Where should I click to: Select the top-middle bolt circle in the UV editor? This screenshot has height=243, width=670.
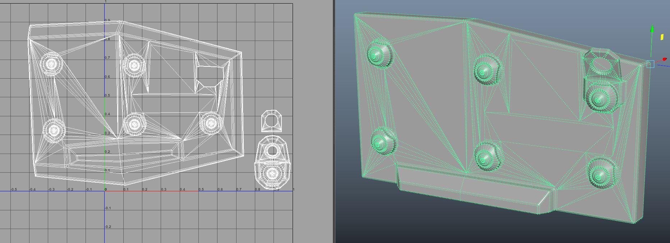[x=134, y=65]
